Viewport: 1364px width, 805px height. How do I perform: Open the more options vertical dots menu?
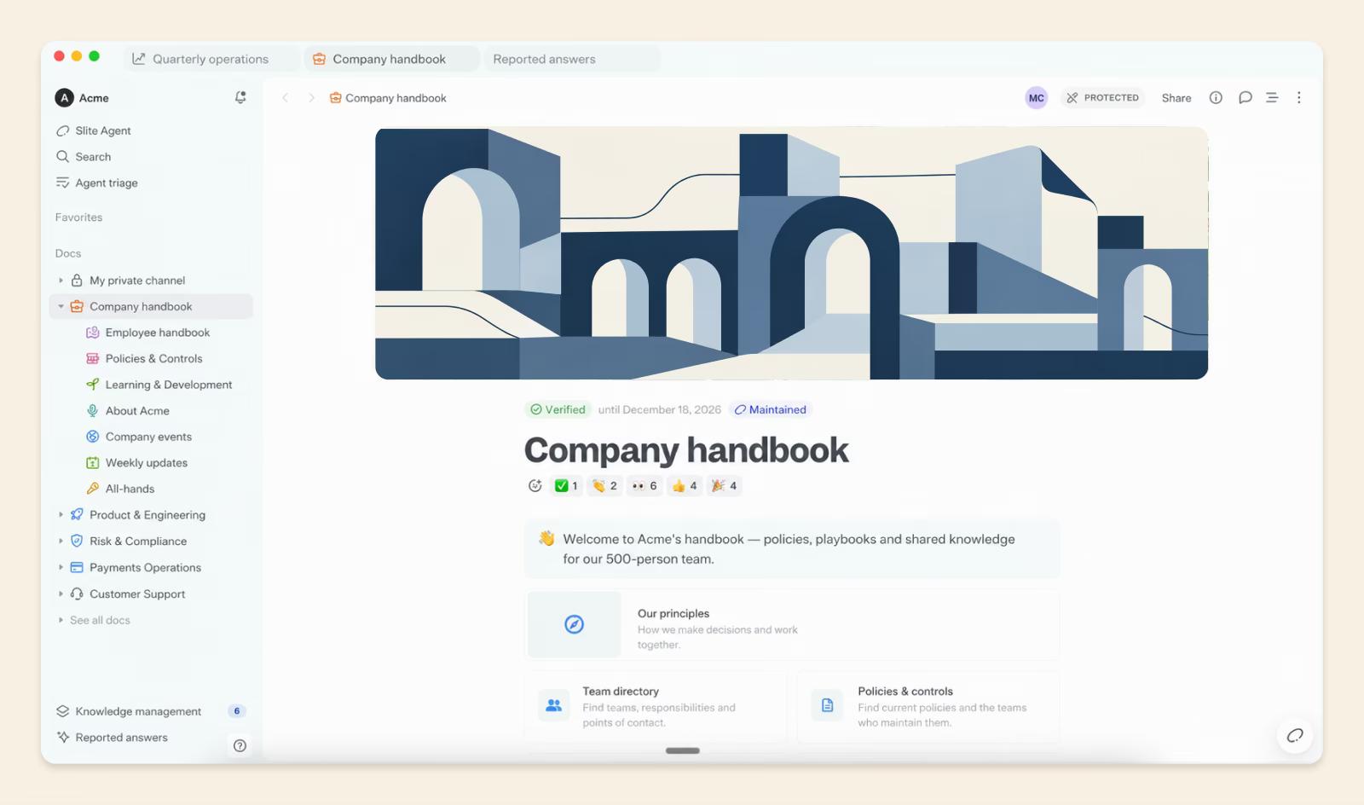tap(1299, 98)
